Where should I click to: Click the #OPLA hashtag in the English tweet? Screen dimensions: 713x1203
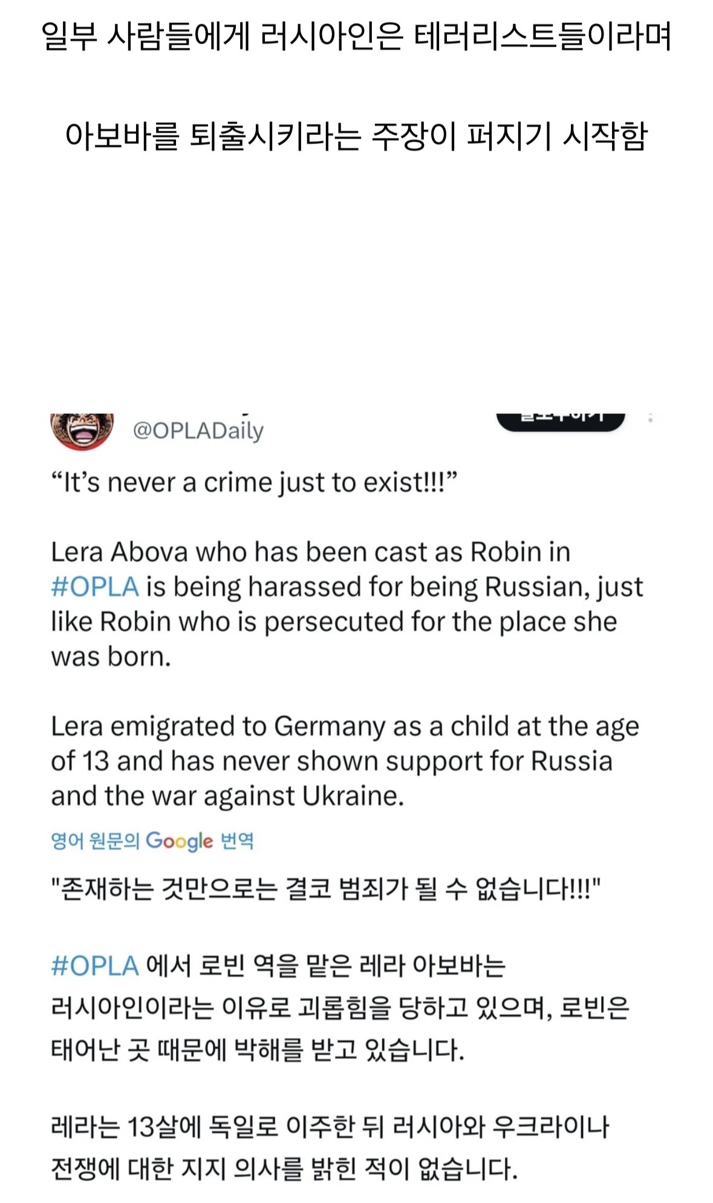click(x=95, y=587)
